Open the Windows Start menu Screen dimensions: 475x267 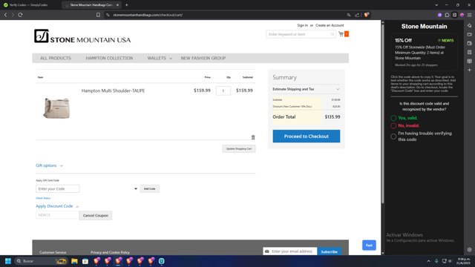[8, 261]
